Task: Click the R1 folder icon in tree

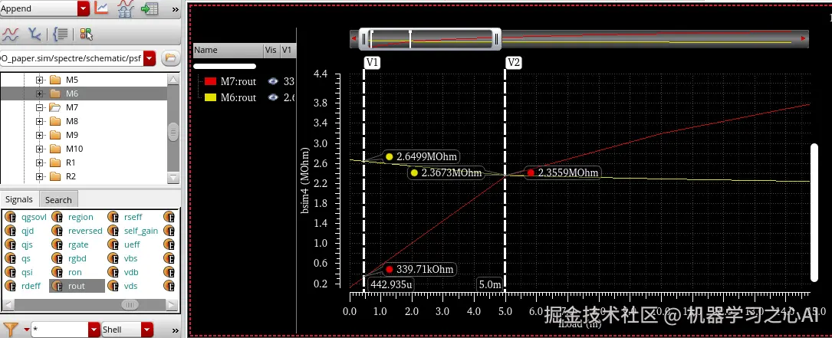Action: [55, 162]
